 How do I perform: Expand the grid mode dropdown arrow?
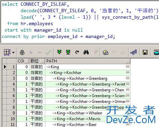[14, 53]
